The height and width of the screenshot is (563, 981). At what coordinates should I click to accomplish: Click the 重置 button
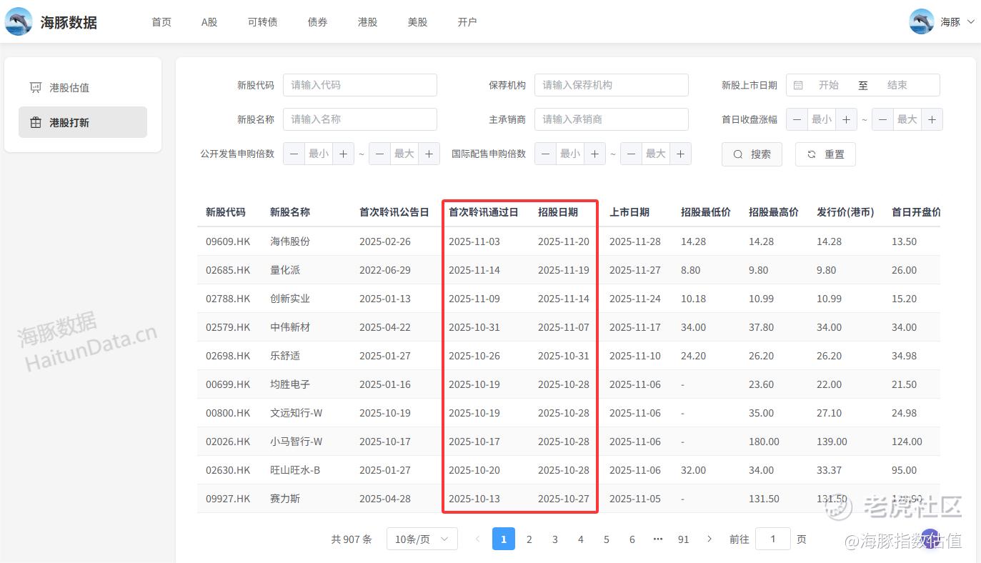coord(825,154)
